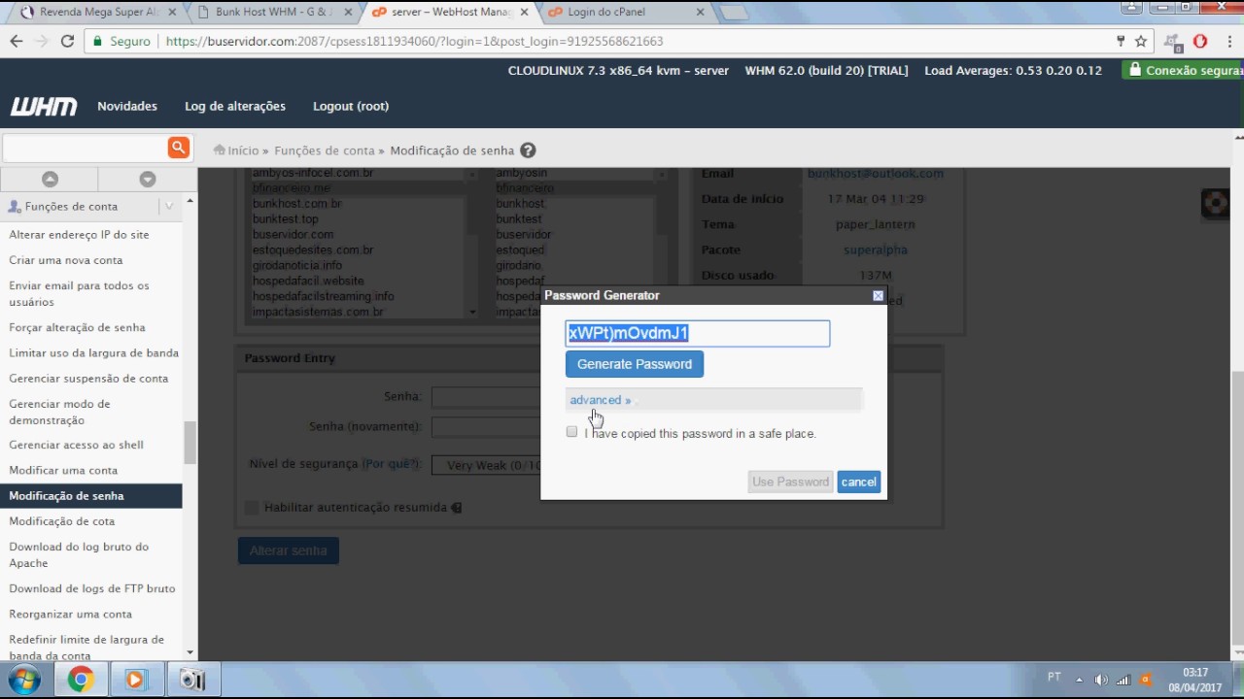Open Windows Start button

pos(24,680)
